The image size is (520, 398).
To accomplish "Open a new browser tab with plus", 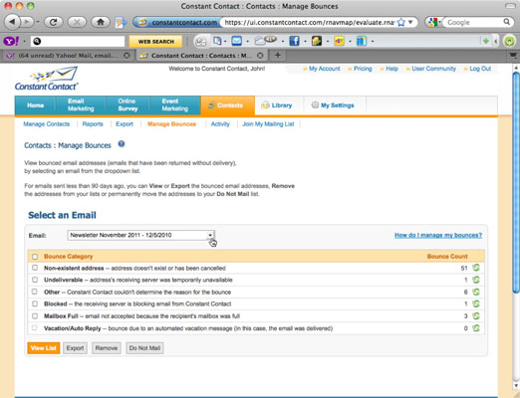I will (278, 55).
